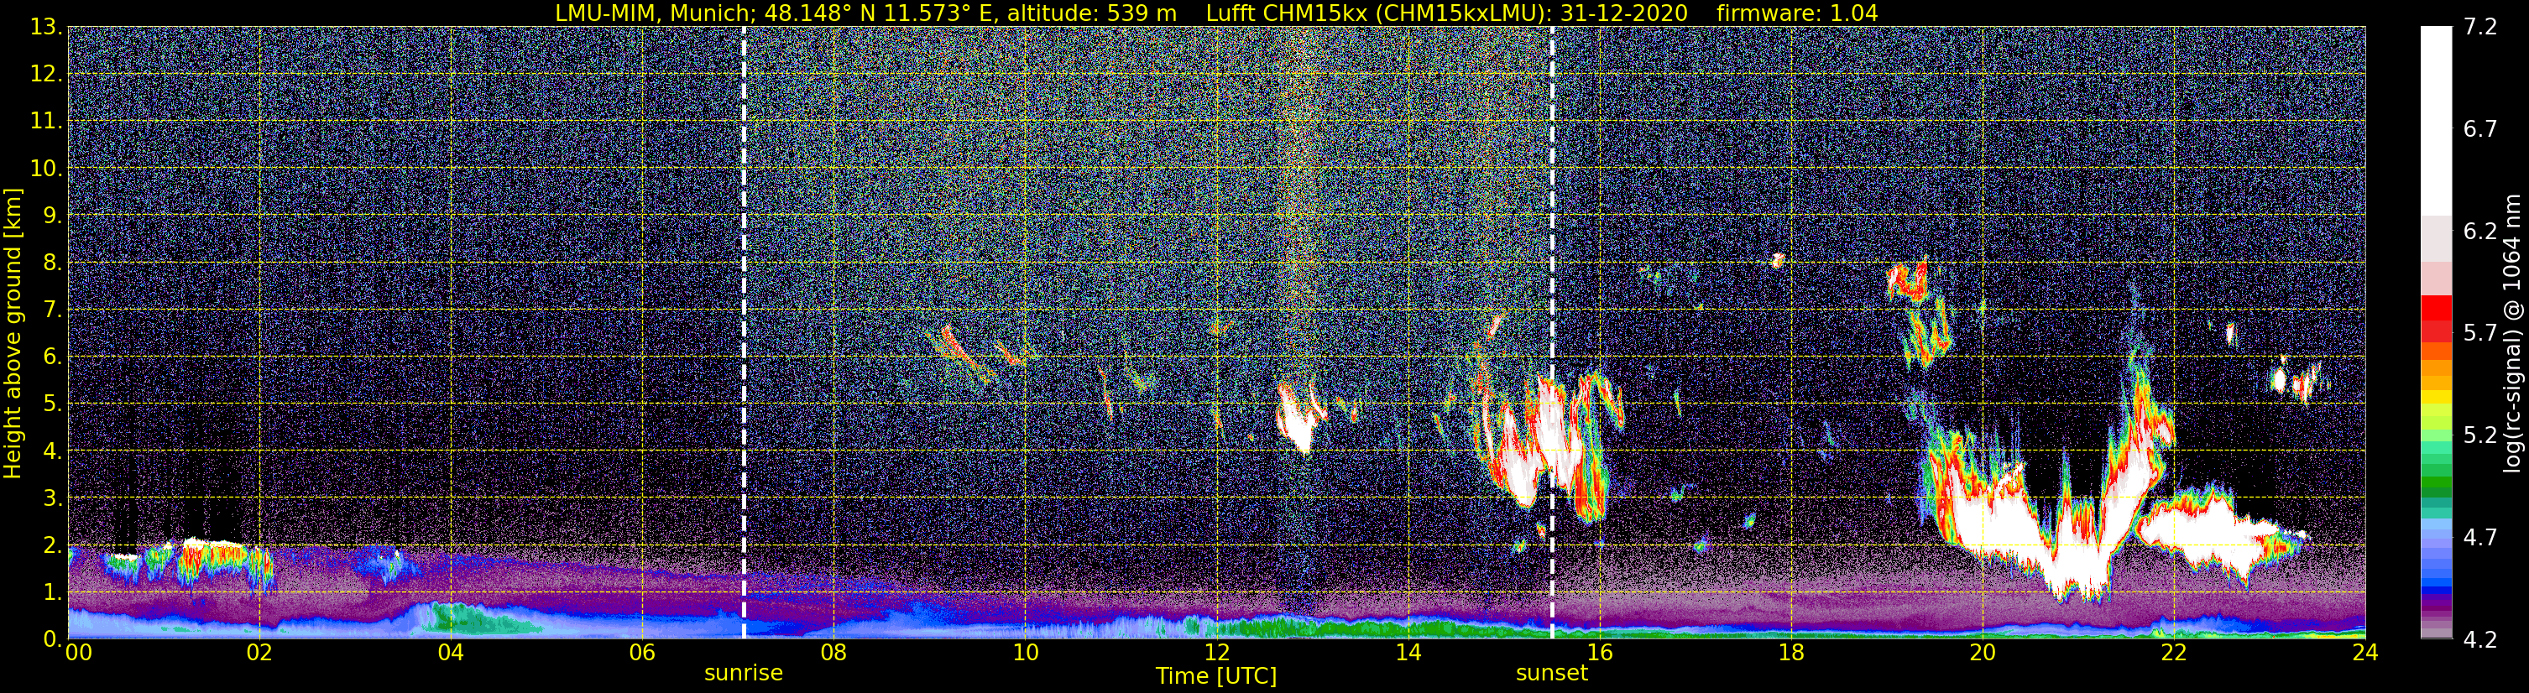2529x693 pixels.
Task: Click the x-axis tick label '06'
Action: click(x=642, y=653)
